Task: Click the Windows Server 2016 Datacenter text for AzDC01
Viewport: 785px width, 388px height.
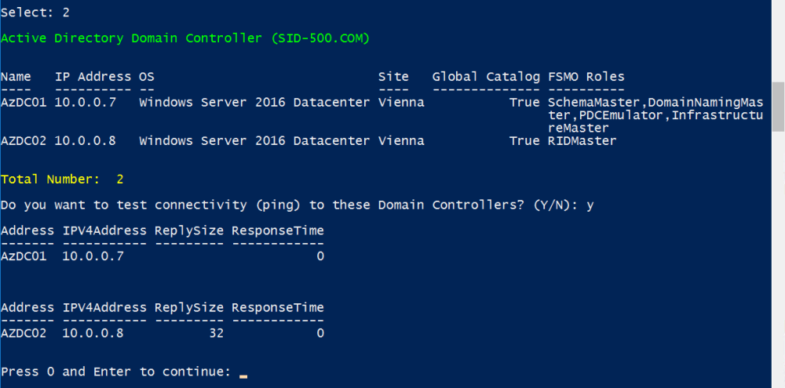Action: pyautogui.click(x=254, y=103)
